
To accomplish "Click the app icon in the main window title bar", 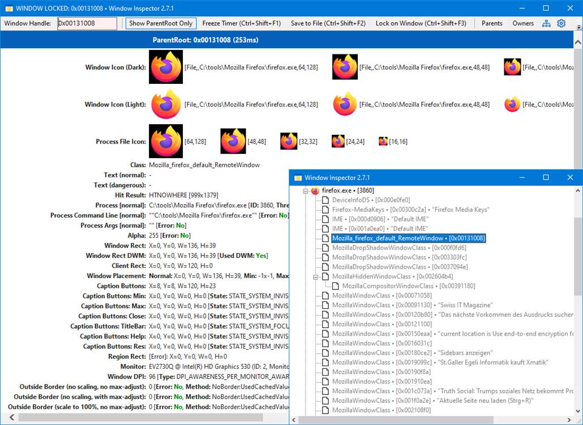I will pyautogui.click(x=8, y=8).
